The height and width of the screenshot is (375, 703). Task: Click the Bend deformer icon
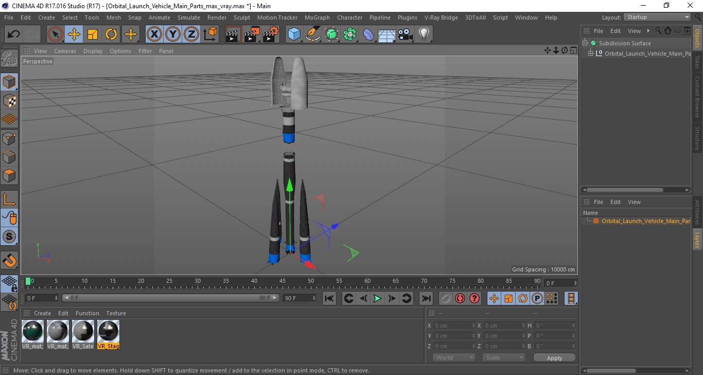tap(368, 35)
